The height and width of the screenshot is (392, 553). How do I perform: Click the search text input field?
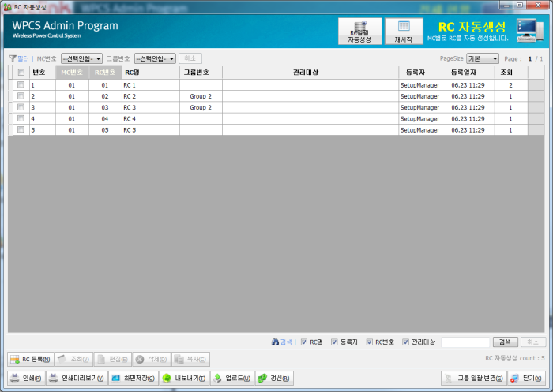(x=465, y=342)
